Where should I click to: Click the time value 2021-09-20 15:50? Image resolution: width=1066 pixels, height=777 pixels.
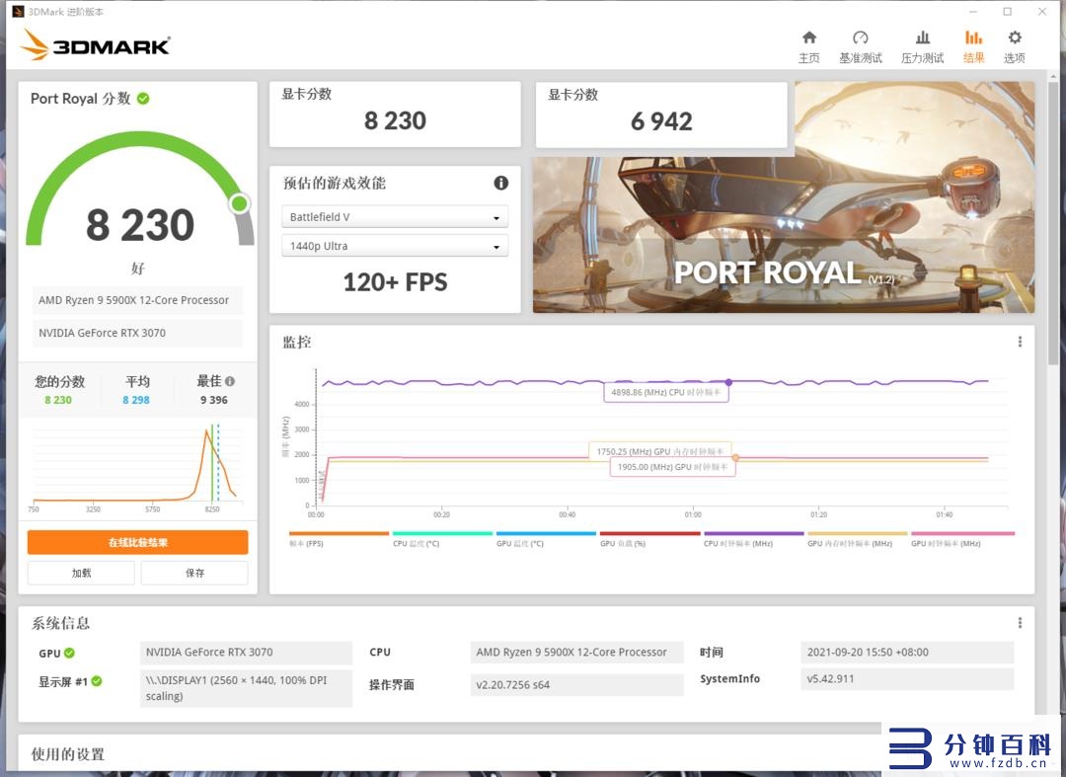point(907,652)
